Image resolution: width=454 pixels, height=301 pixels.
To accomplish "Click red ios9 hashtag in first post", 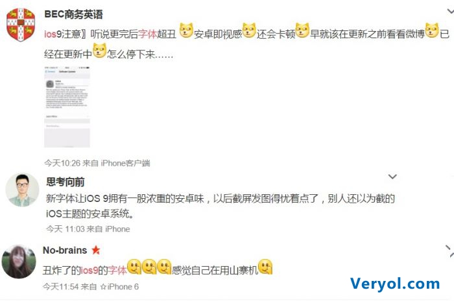I will click(53, 34).
